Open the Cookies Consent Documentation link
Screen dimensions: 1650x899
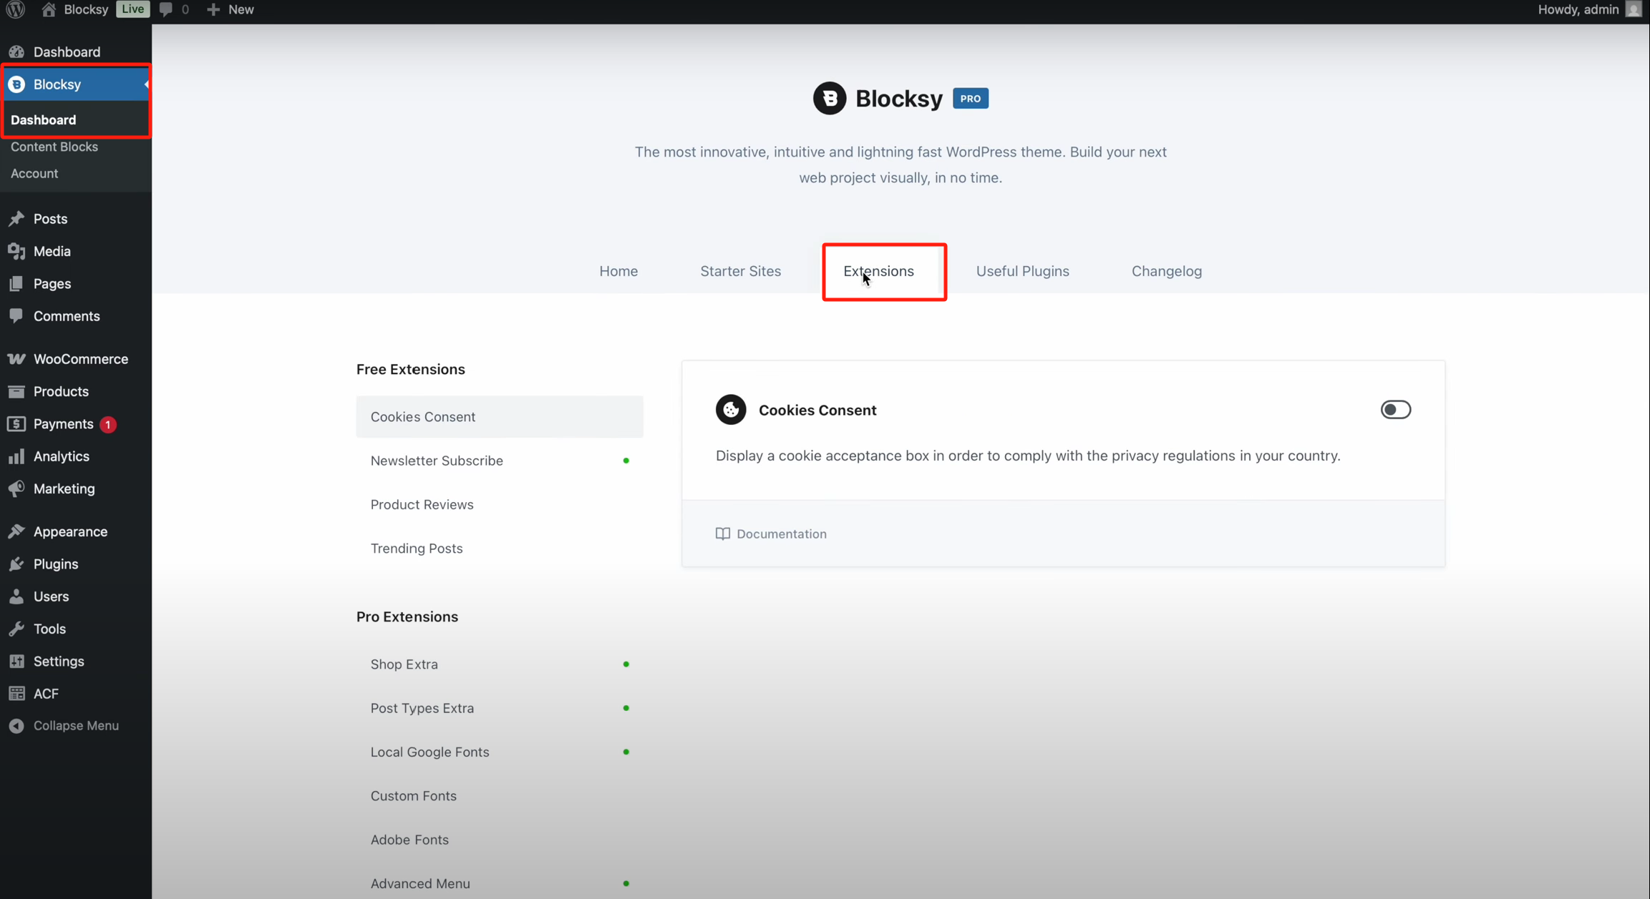[771, 534]
